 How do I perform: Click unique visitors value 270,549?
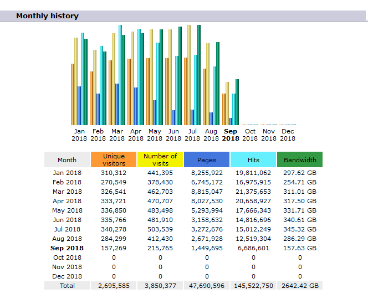(114, 182)
